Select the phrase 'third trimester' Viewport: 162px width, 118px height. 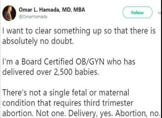(108, 103)
